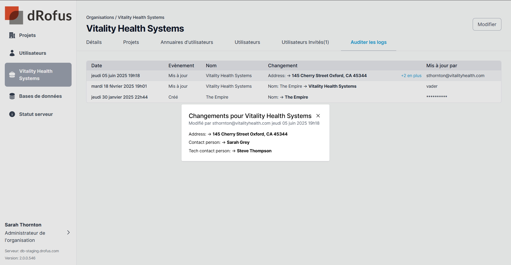
Task: Click the Projets building icon in sidebar
Action: tap(12, 35)
